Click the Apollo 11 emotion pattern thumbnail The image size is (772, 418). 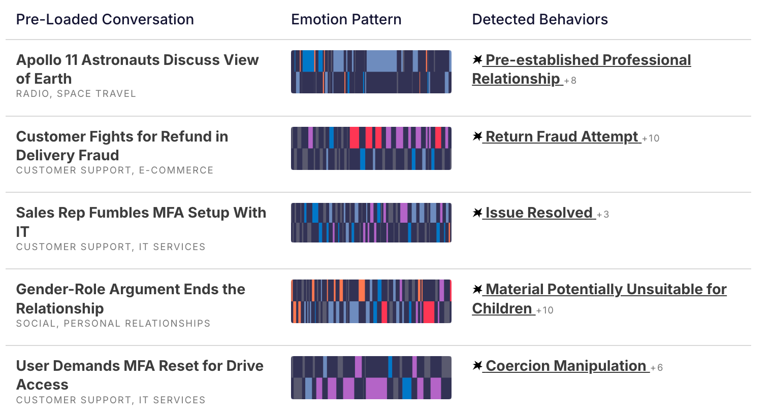(371, 72)
